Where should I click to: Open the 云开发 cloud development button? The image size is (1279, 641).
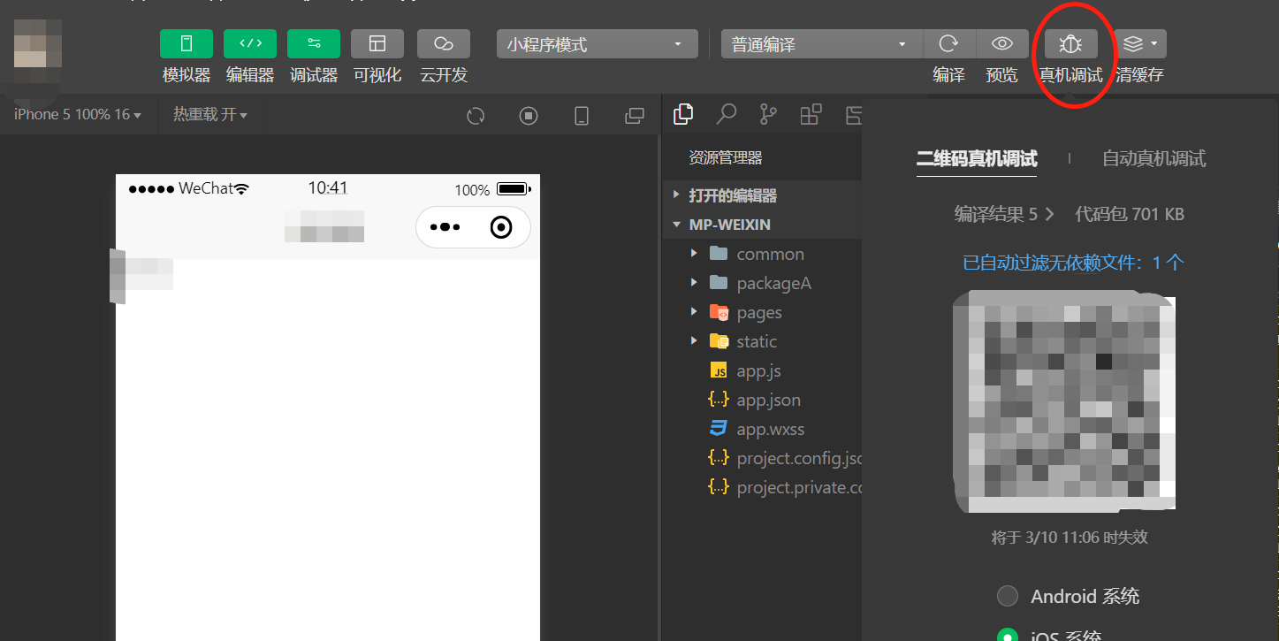pos(444,43)
